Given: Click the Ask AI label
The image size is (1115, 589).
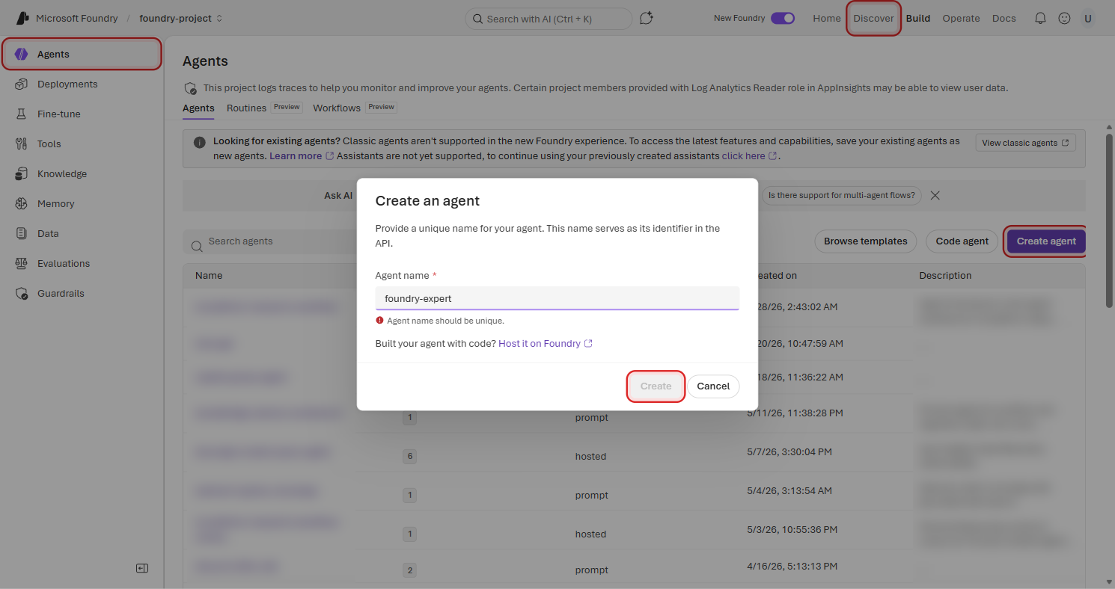Looking at the screenshot, I should [338, 195].
